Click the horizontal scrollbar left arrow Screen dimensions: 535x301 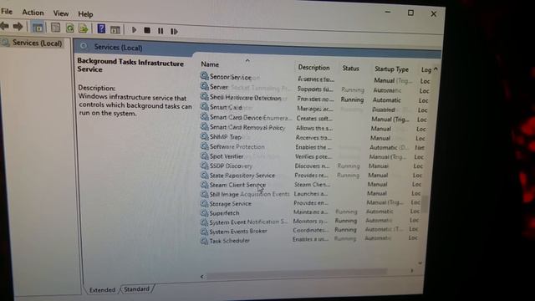[202, 277]
